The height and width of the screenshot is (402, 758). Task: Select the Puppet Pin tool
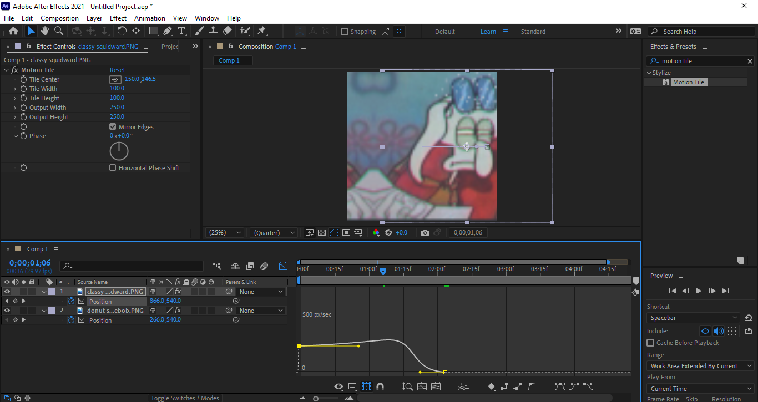point(262,31)
